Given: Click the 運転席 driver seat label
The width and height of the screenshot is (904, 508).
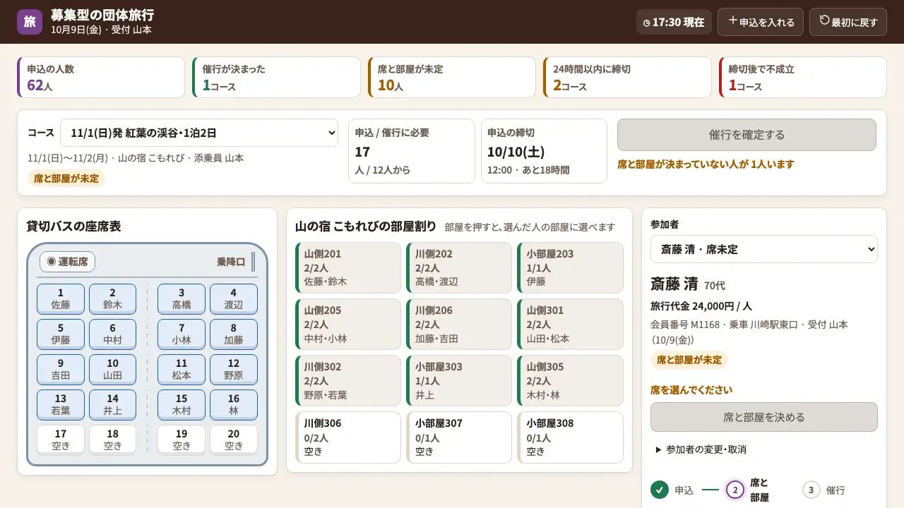Looking at the screenshot, I should [67, 262].
